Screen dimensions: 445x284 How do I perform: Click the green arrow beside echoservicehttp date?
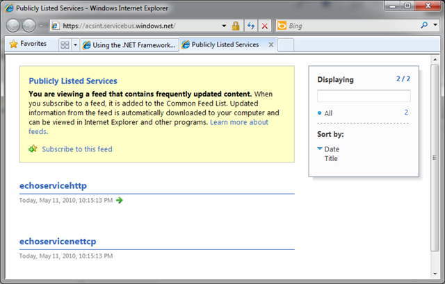120,201
